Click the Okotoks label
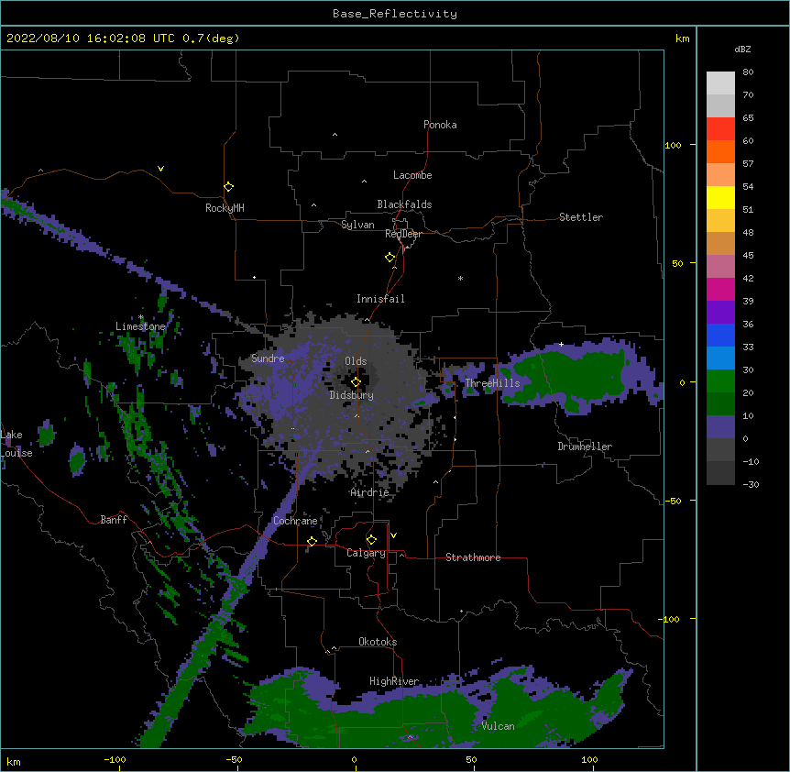This screenshot has height=772, width=790. tap(378, 642)
